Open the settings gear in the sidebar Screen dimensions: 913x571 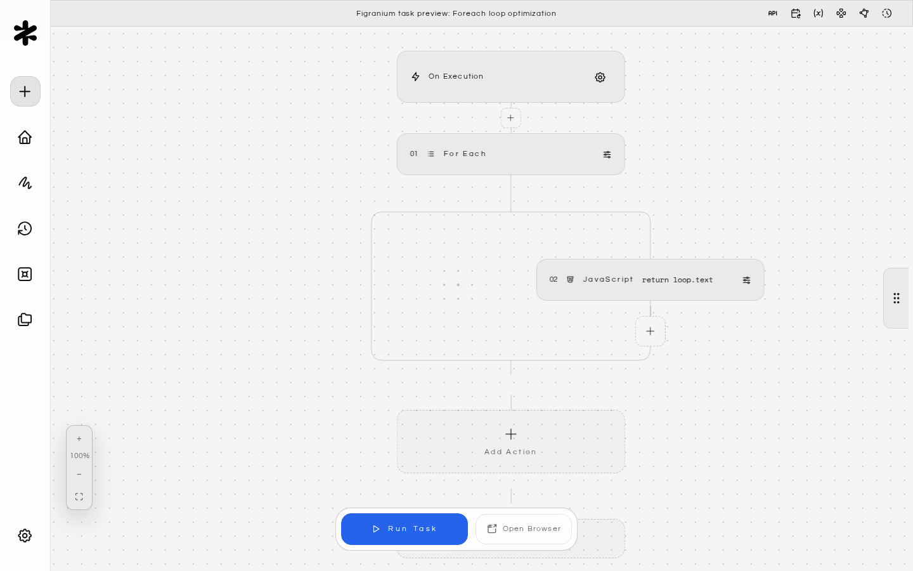point(25,535)
